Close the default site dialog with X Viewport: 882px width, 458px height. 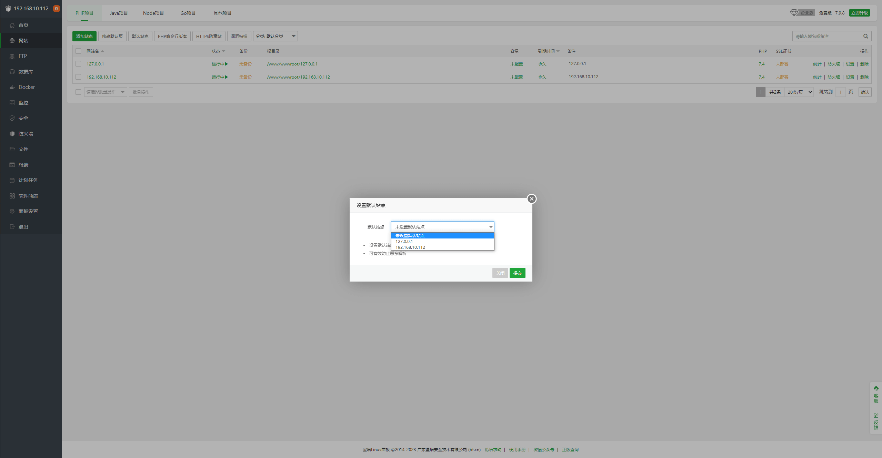coord(531,199)
